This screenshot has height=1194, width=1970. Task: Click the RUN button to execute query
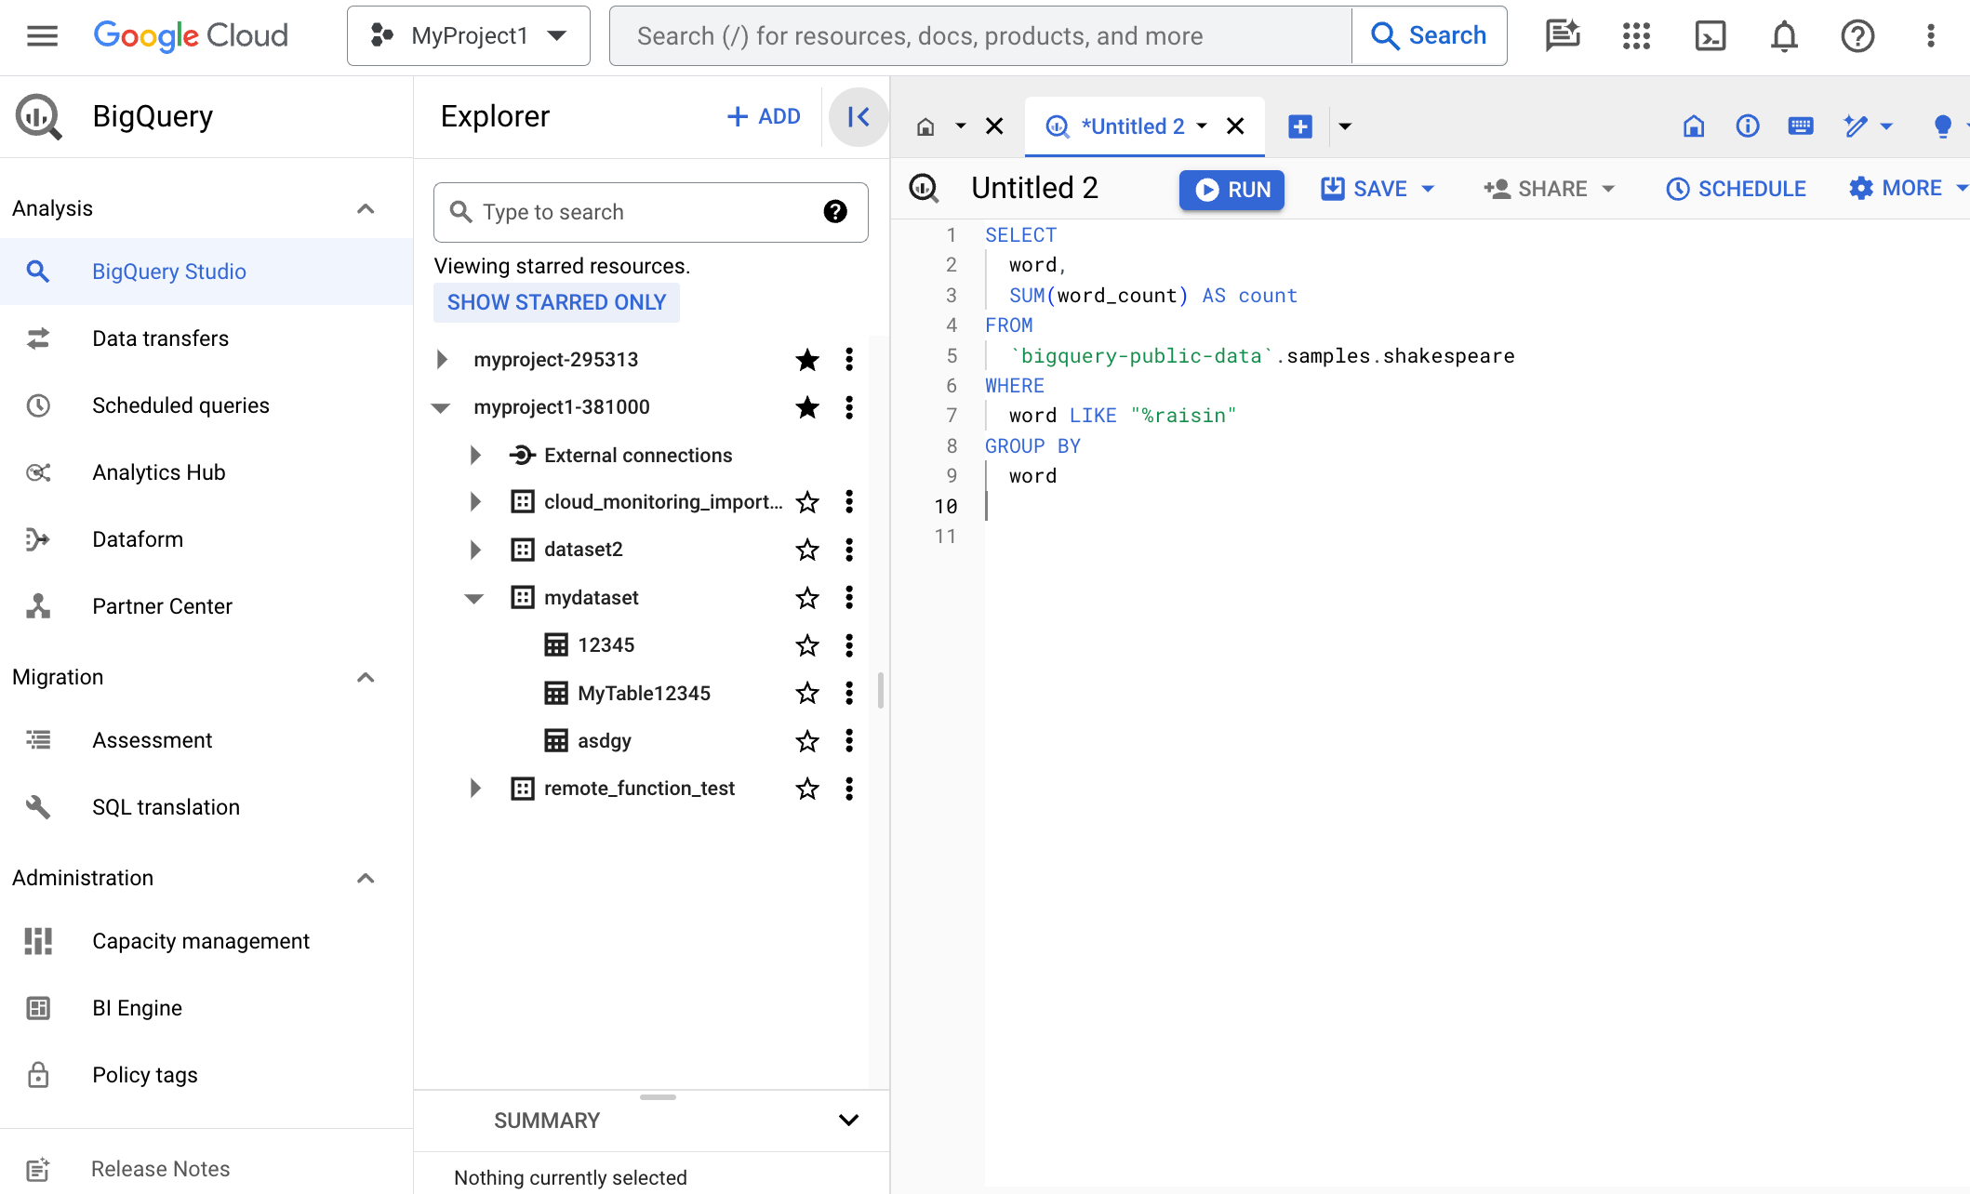click(1232, 190)
